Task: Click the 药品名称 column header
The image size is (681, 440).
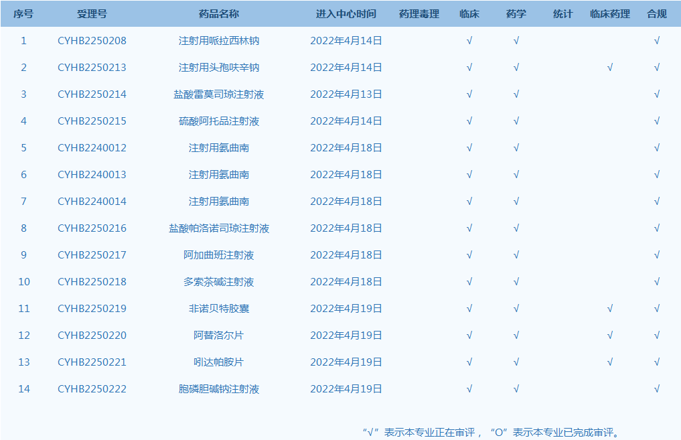Action: click(219, 14)
